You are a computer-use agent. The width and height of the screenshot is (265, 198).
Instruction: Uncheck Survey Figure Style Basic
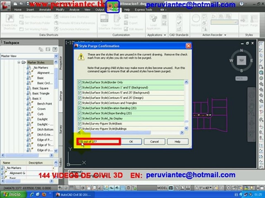click(79, 124)
